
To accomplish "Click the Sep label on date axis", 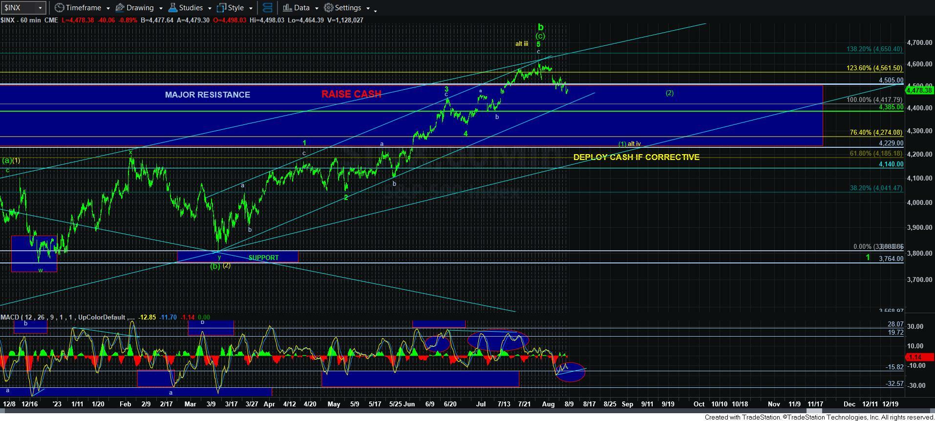I will pos(627,404).
